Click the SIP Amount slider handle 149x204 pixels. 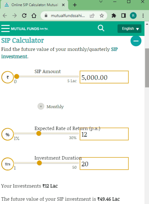17,76
